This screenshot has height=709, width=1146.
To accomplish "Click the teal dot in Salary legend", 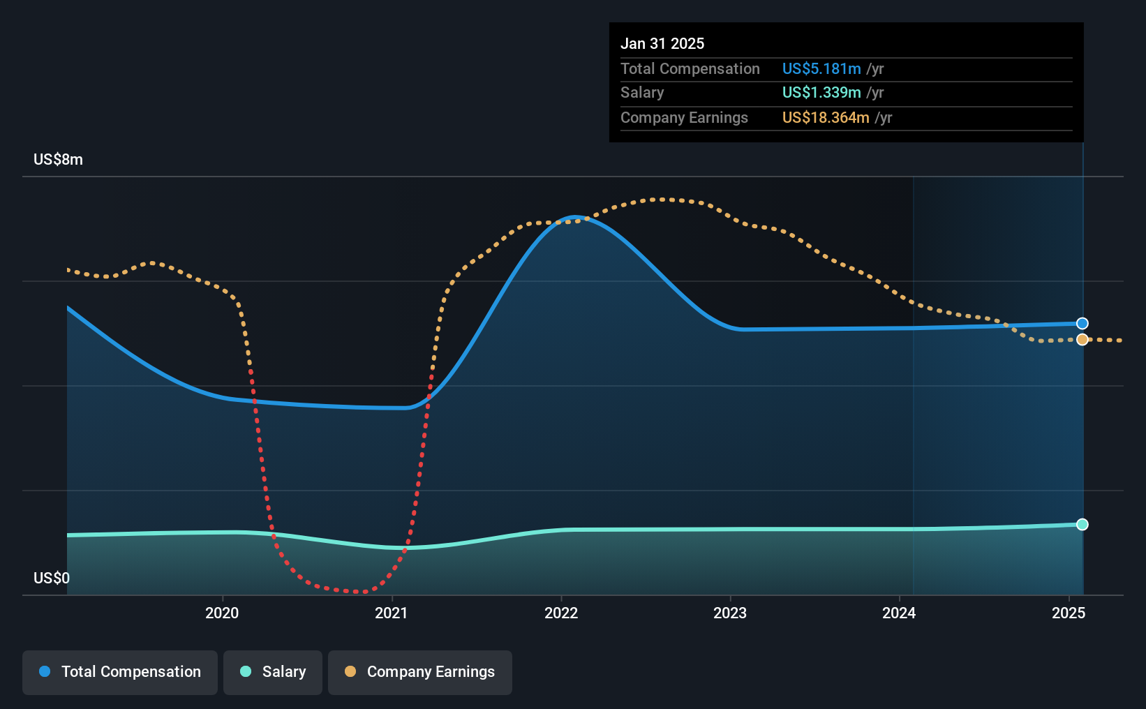I will (x=246, y=671).
